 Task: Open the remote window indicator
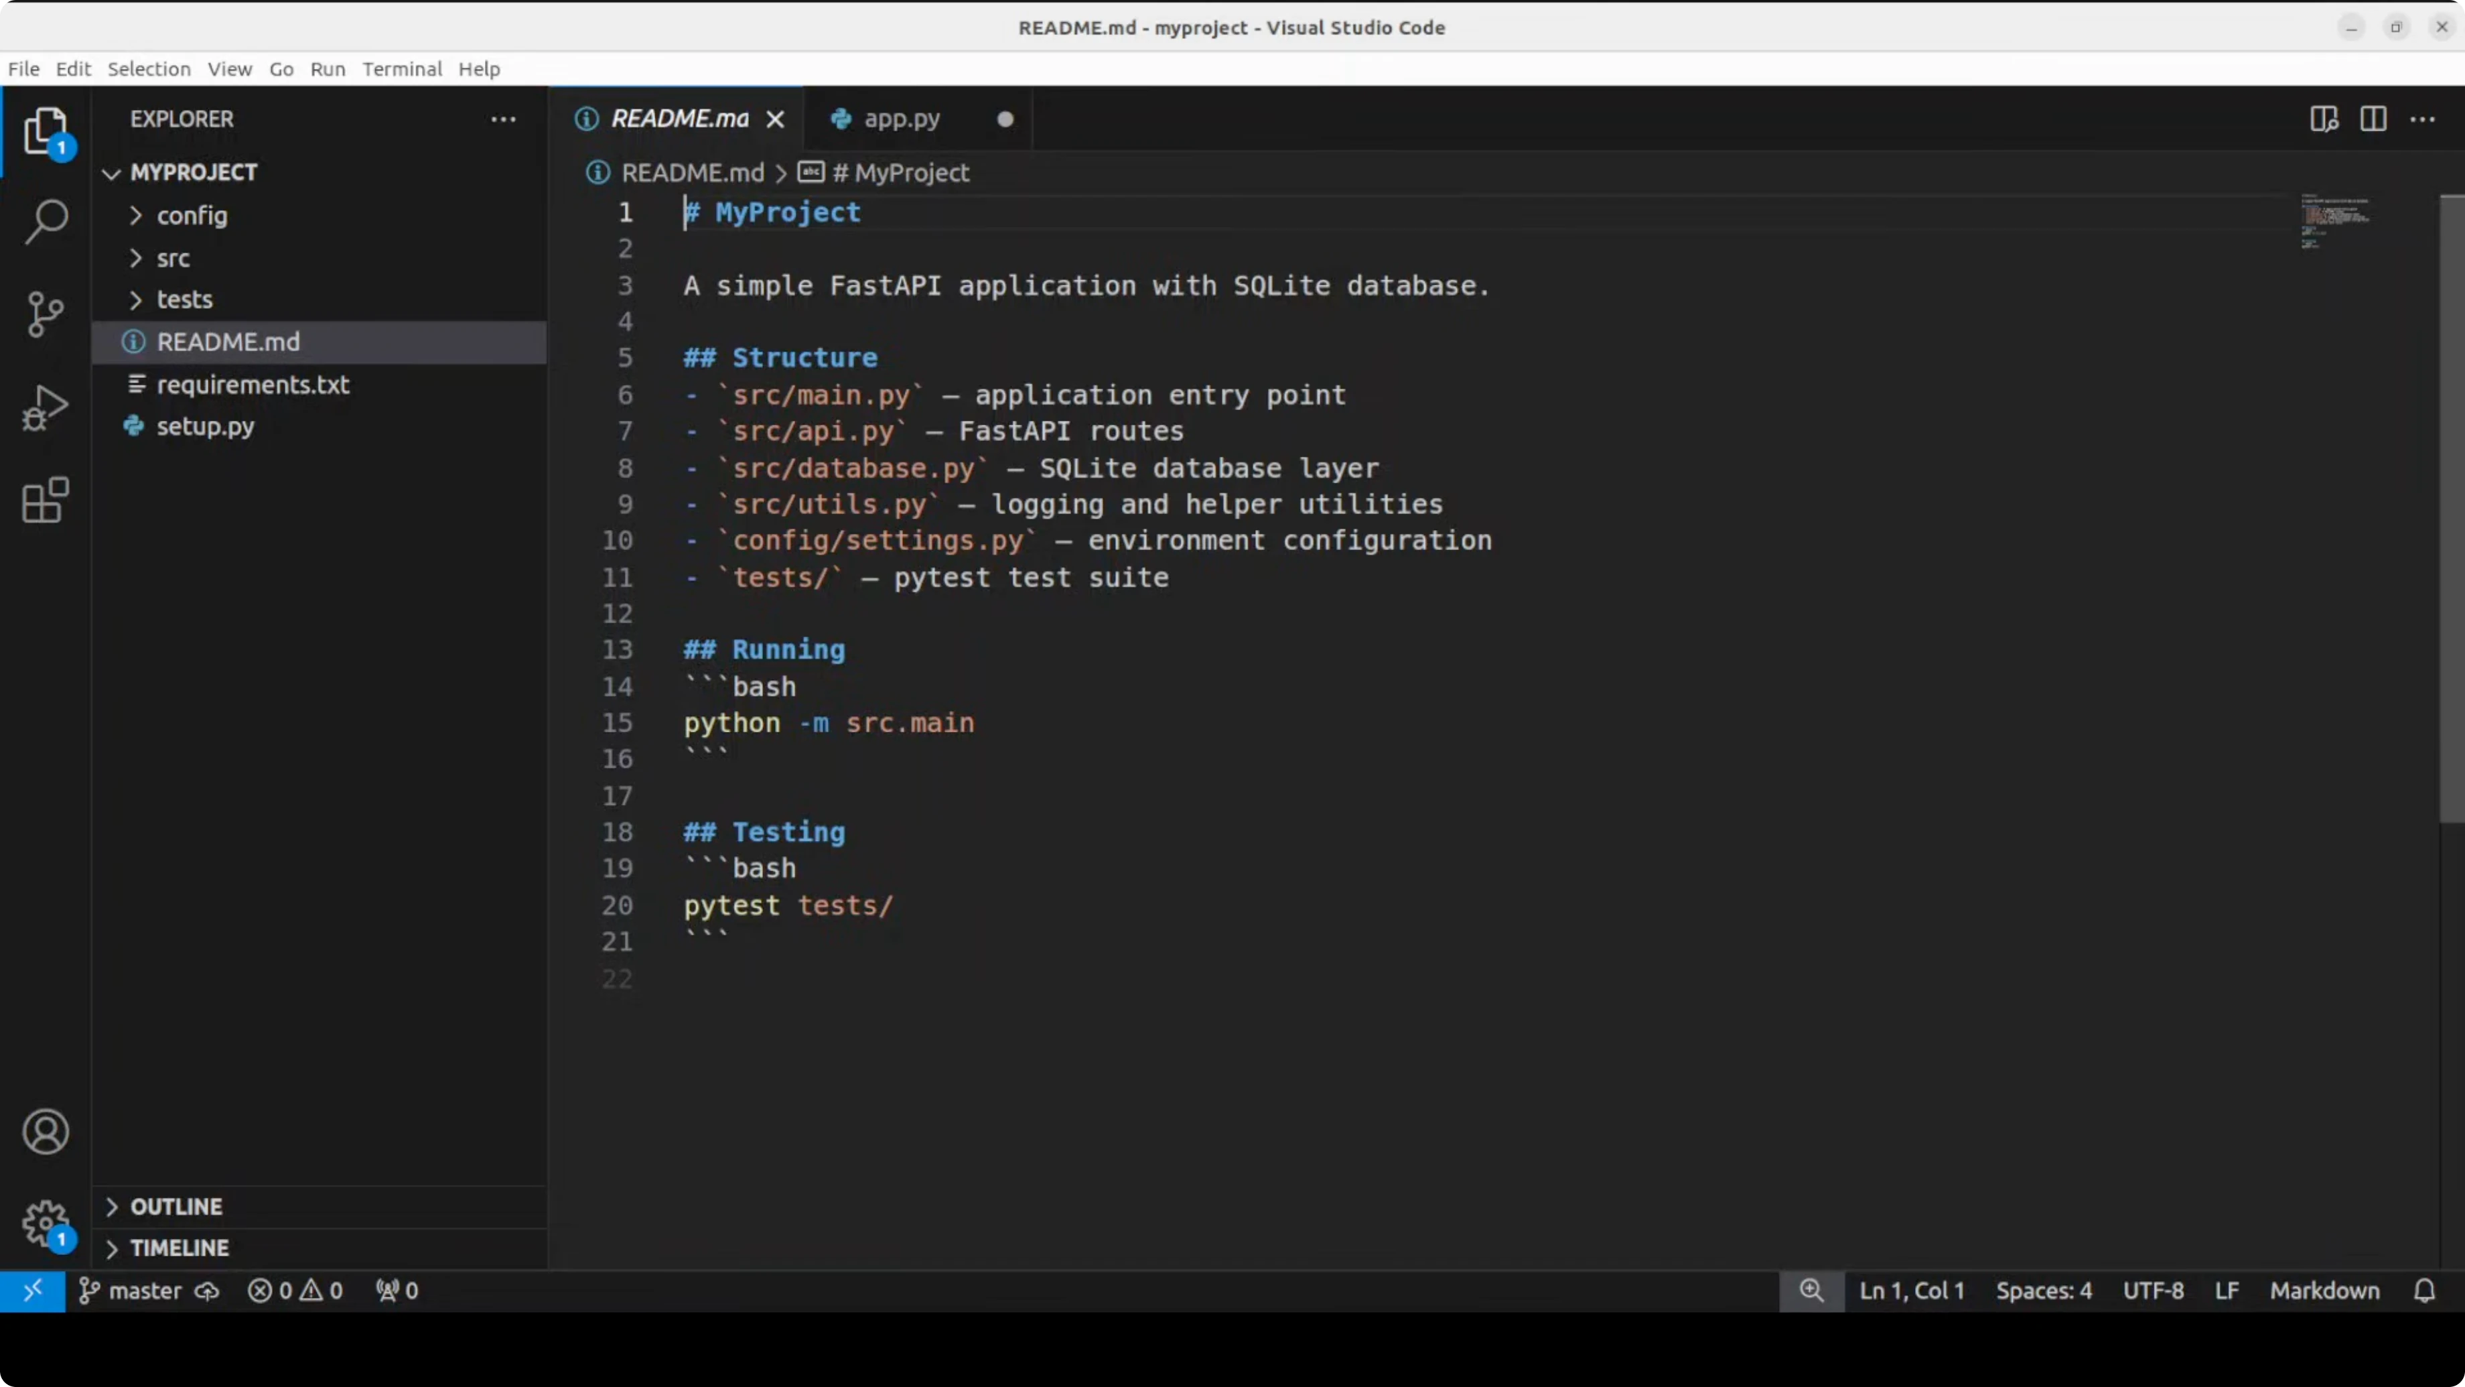pos(33,1291)
